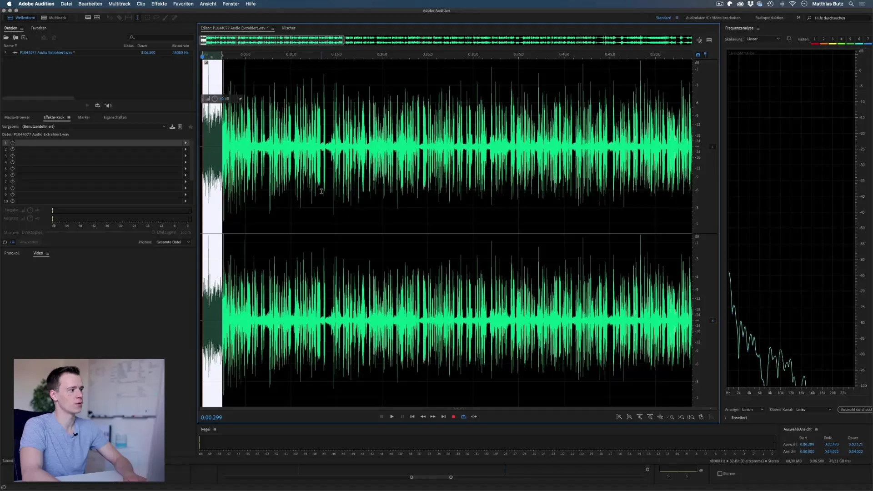873x491 pixels.
Task: Click Halten button 5 (green)
Action: click(850, 40)
